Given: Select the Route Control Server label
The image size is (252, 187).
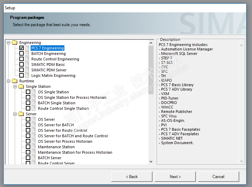Looking at the screenshot, I should (x=56, y=163).
